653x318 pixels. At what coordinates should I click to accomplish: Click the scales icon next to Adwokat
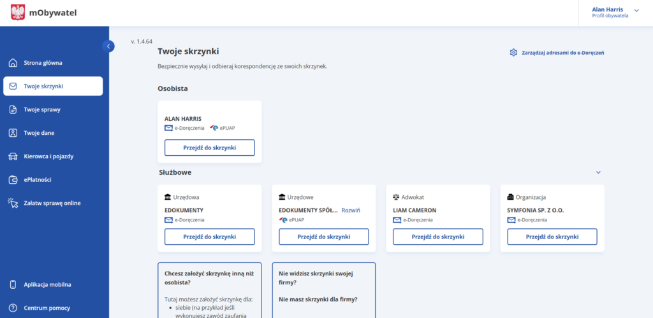(396, 197)
